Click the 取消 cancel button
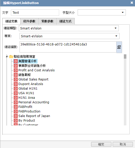The width and height of the screenshot is (135, 148). tap(123, 144)
